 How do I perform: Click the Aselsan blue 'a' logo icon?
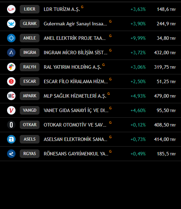[x=11, y=139]
